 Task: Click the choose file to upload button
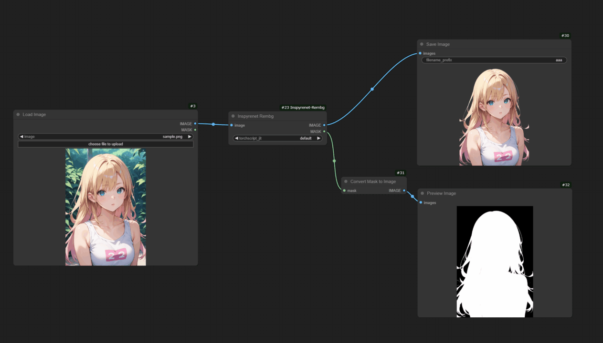pos(106,144)
